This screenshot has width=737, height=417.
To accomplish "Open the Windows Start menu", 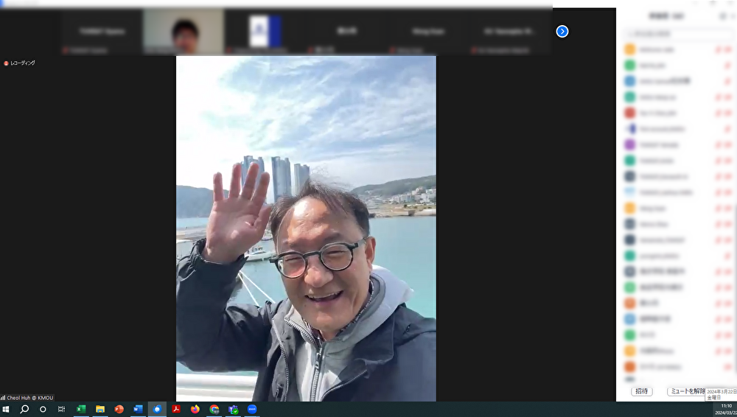I will coord(6,409).
